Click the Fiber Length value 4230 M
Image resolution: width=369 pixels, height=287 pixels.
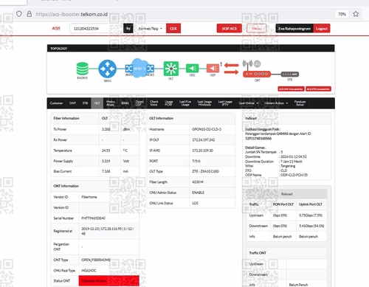[198, 182]
